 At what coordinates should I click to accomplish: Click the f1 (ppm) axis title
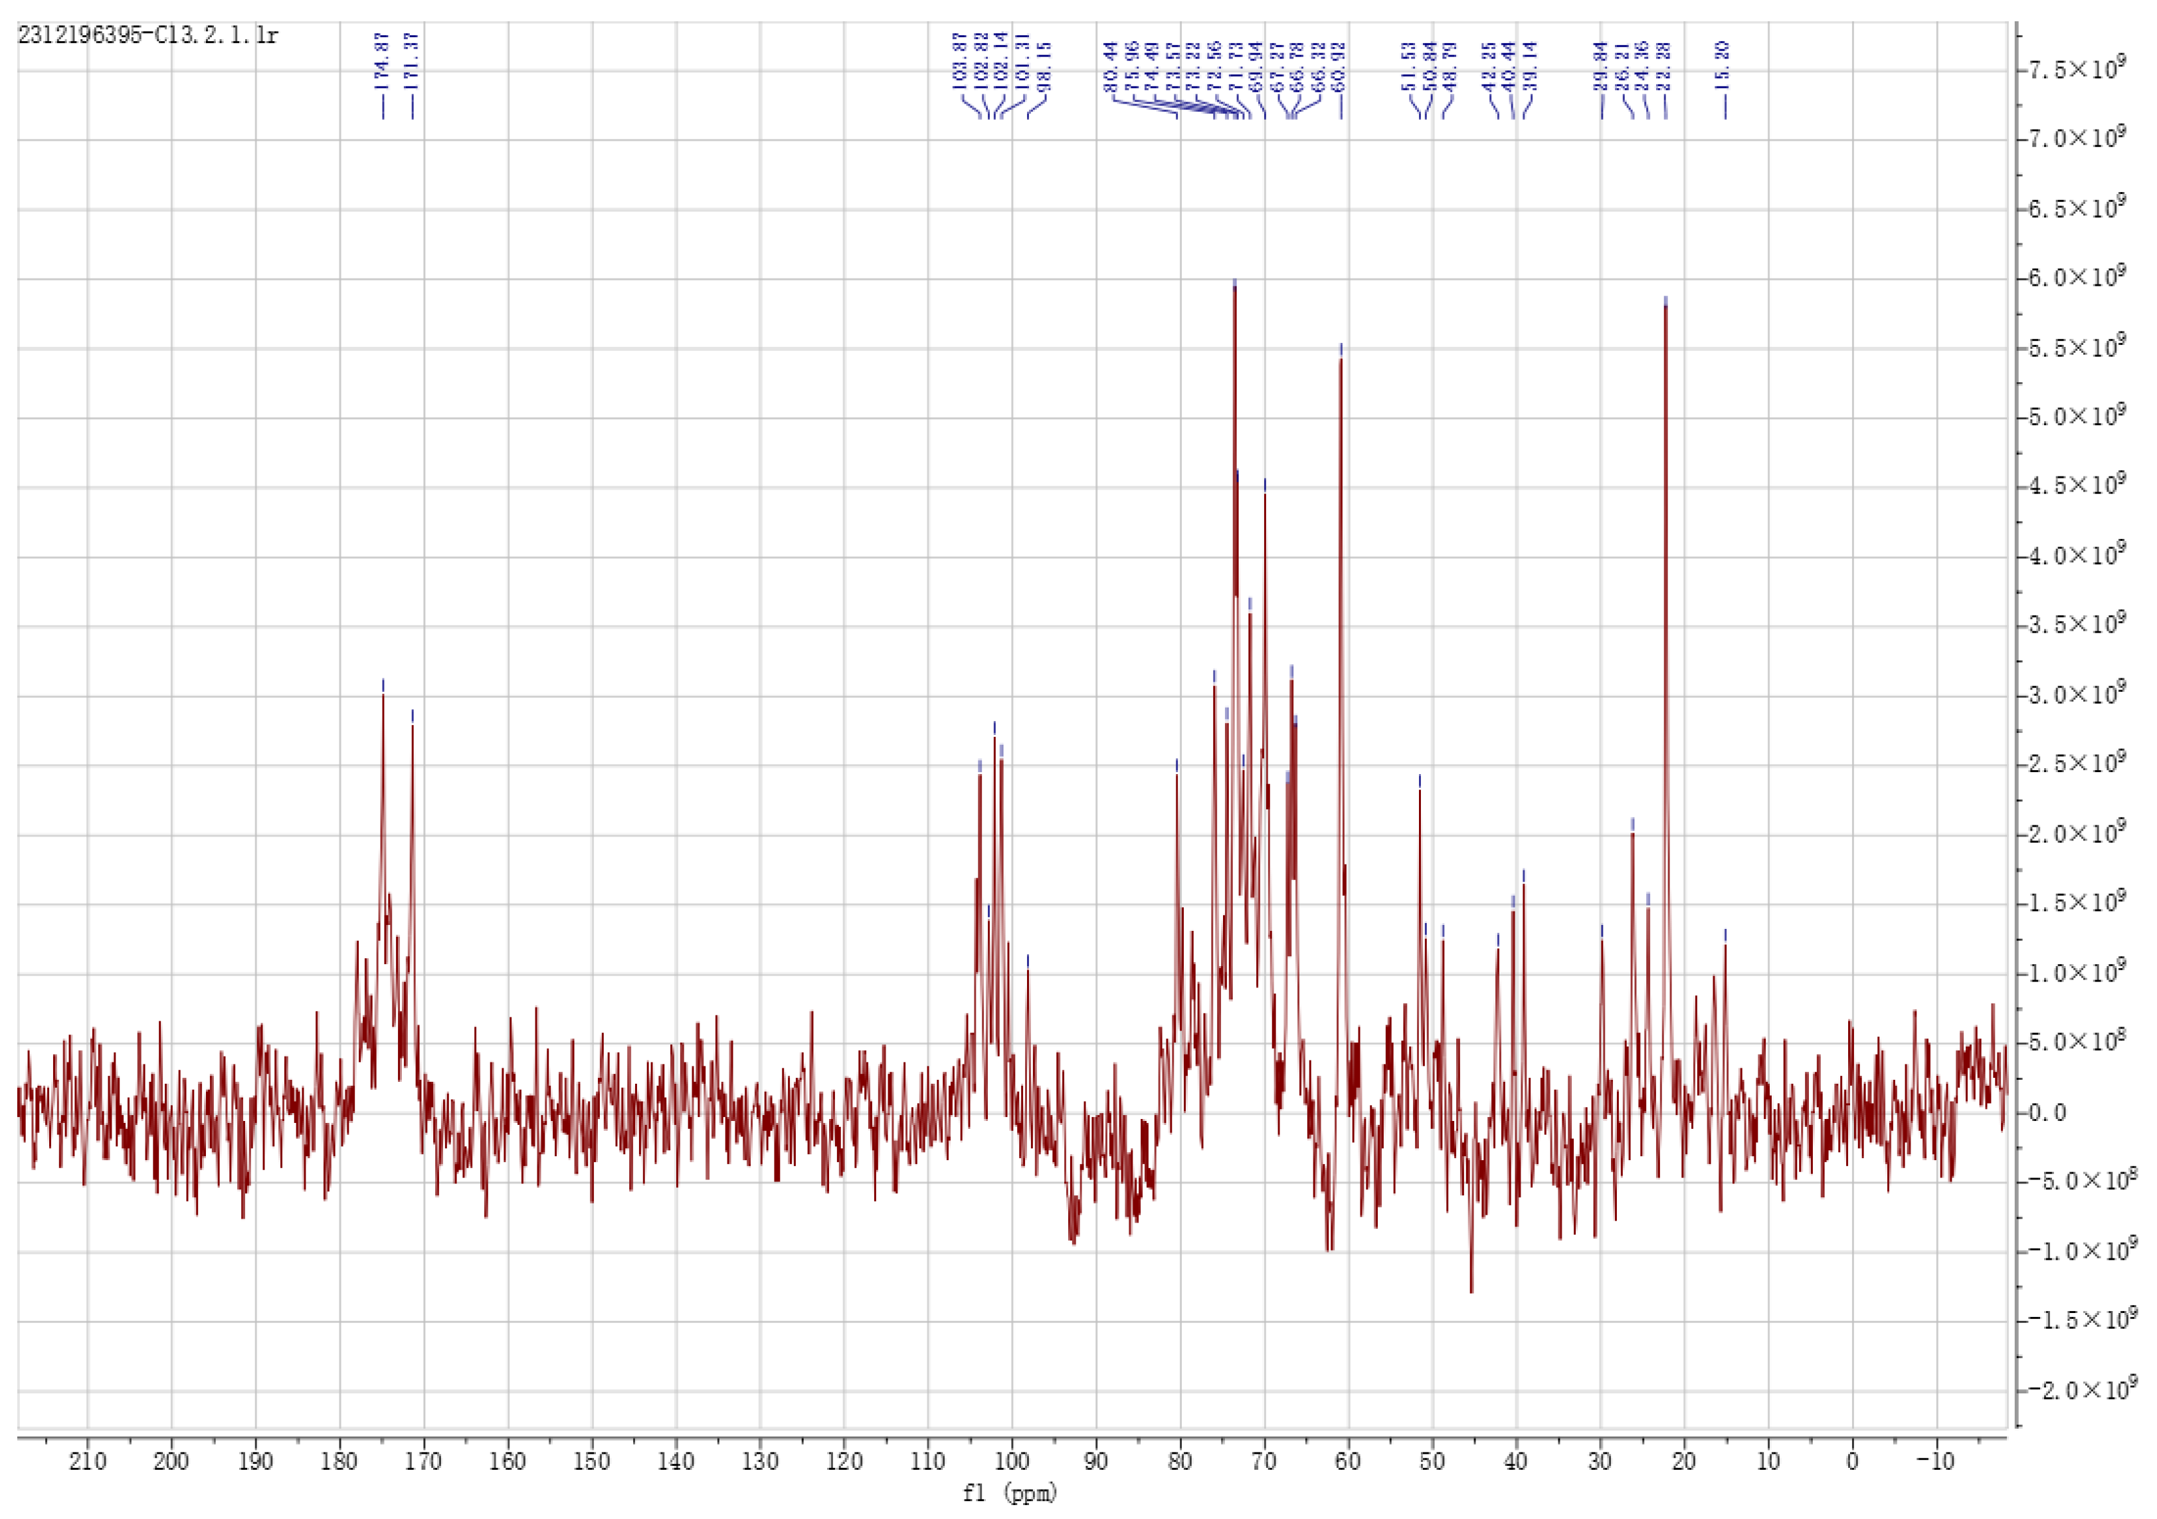[1010, 1492]
